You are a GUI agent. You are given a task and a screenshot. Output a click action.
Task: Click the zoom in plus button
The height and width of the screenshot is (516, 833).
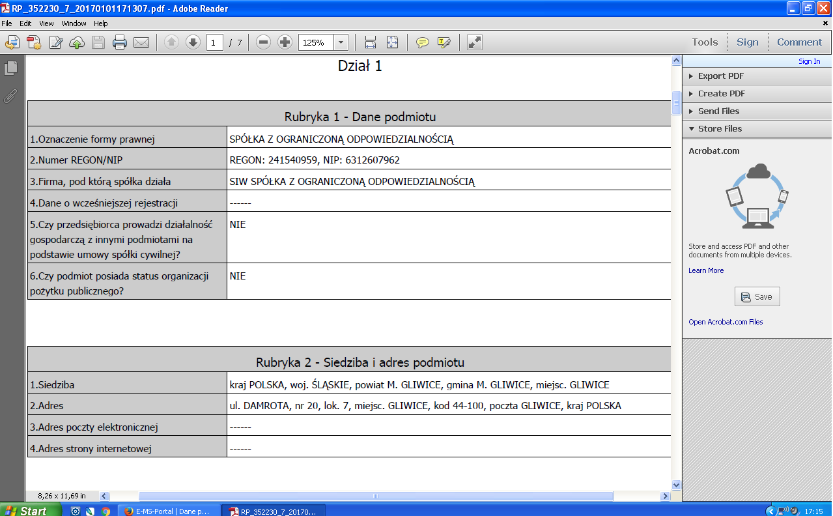[285, 42]
